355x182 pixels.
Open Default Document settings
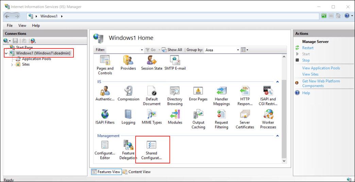click(152, 96)
